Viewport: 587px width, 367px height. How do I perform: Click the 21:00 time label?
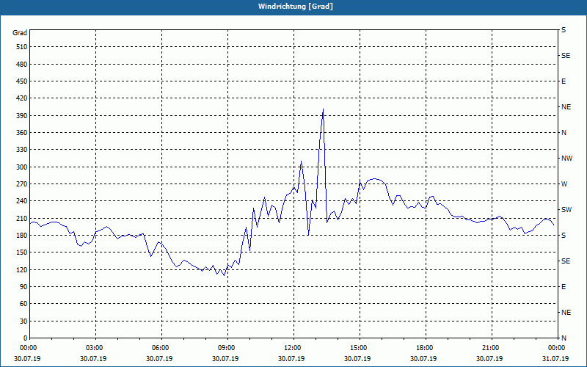pos(490,348)
